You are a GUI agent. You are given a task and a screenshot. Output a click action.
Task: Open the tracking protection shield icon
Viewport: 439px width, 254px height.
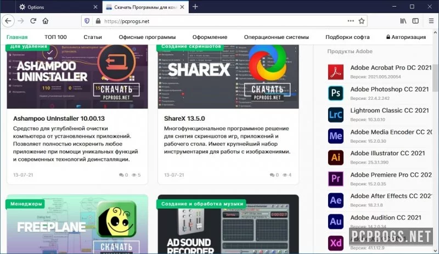tap(87, 21)
